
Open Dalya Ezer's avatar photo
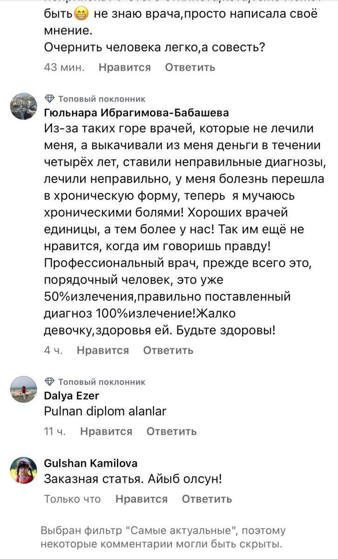coord(23,389)
